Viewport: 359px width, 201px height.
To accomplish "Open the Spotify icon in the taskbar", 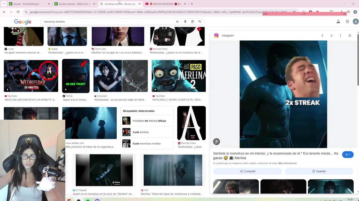I will (88, 200).
